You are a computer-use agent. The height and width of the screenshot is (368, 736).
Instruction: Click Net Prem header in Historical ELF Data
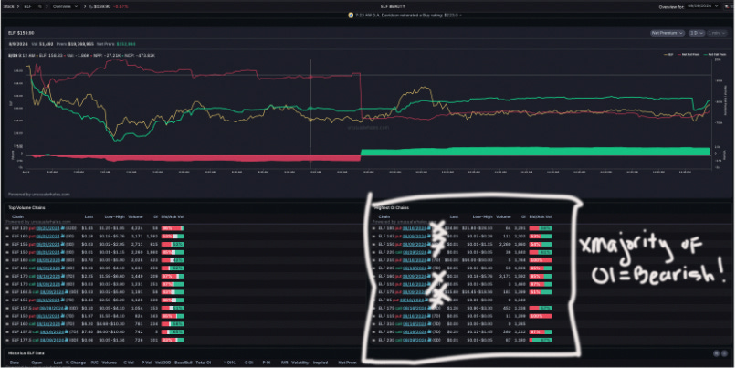[x=347, y=363]
